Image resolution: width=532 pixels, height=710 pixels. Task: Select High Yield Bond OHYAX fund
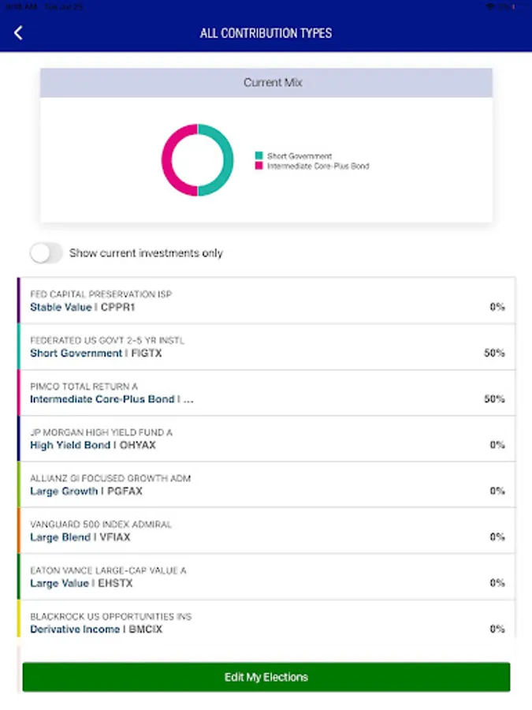point(236,439)
